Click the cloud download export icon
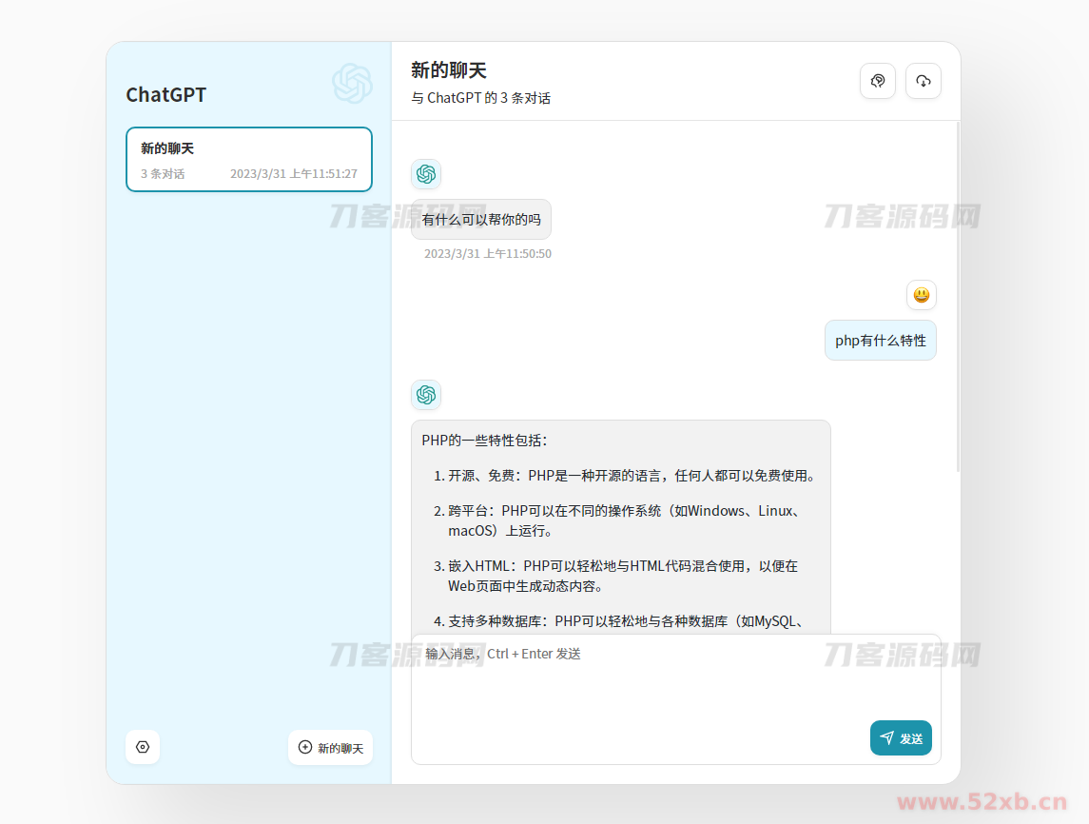Image resolution: width=1089 pixels, height=824 pixels. 923,81
